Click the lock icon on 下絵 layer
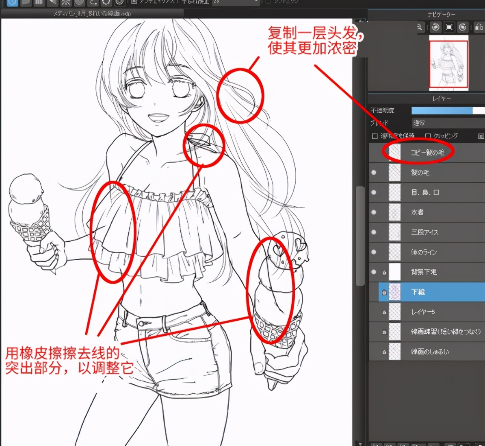 [x=384, y=292]
